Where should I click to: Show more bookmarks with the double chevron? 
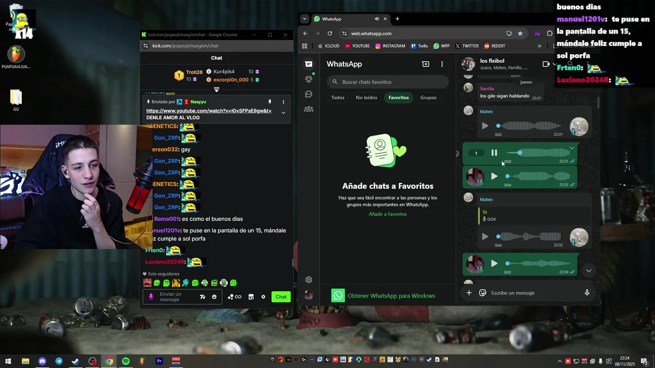[x=539, y=46]
